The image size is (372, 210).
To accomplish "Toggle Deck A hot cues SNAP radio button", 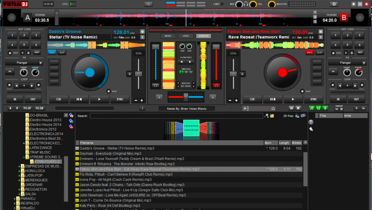I will 10,53.
